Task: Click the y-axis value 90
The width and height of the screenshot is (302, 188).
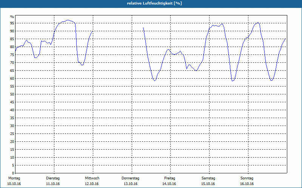Action: pyautogui.click(x=12, y=31)
